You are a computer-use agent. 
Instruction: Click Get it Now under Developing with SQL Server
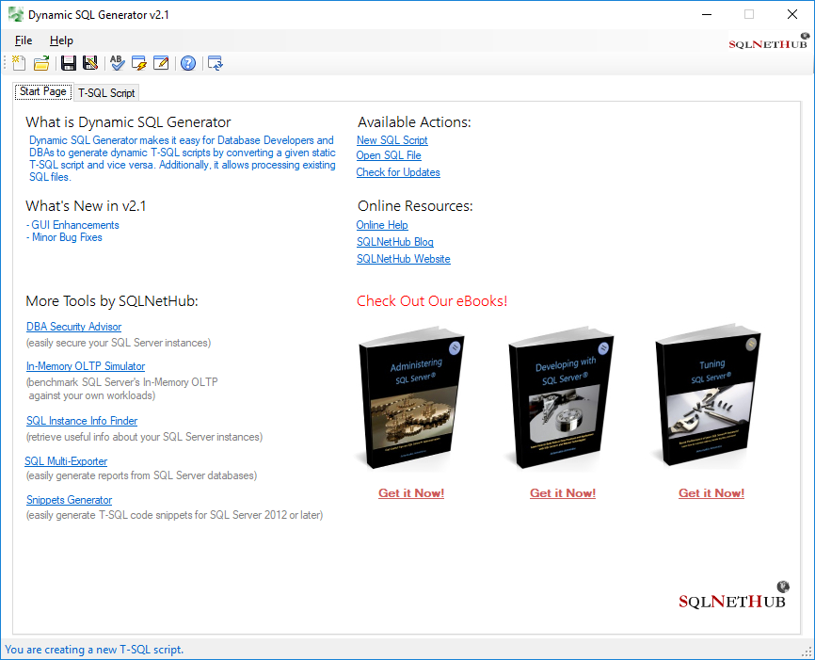point(563,493)
